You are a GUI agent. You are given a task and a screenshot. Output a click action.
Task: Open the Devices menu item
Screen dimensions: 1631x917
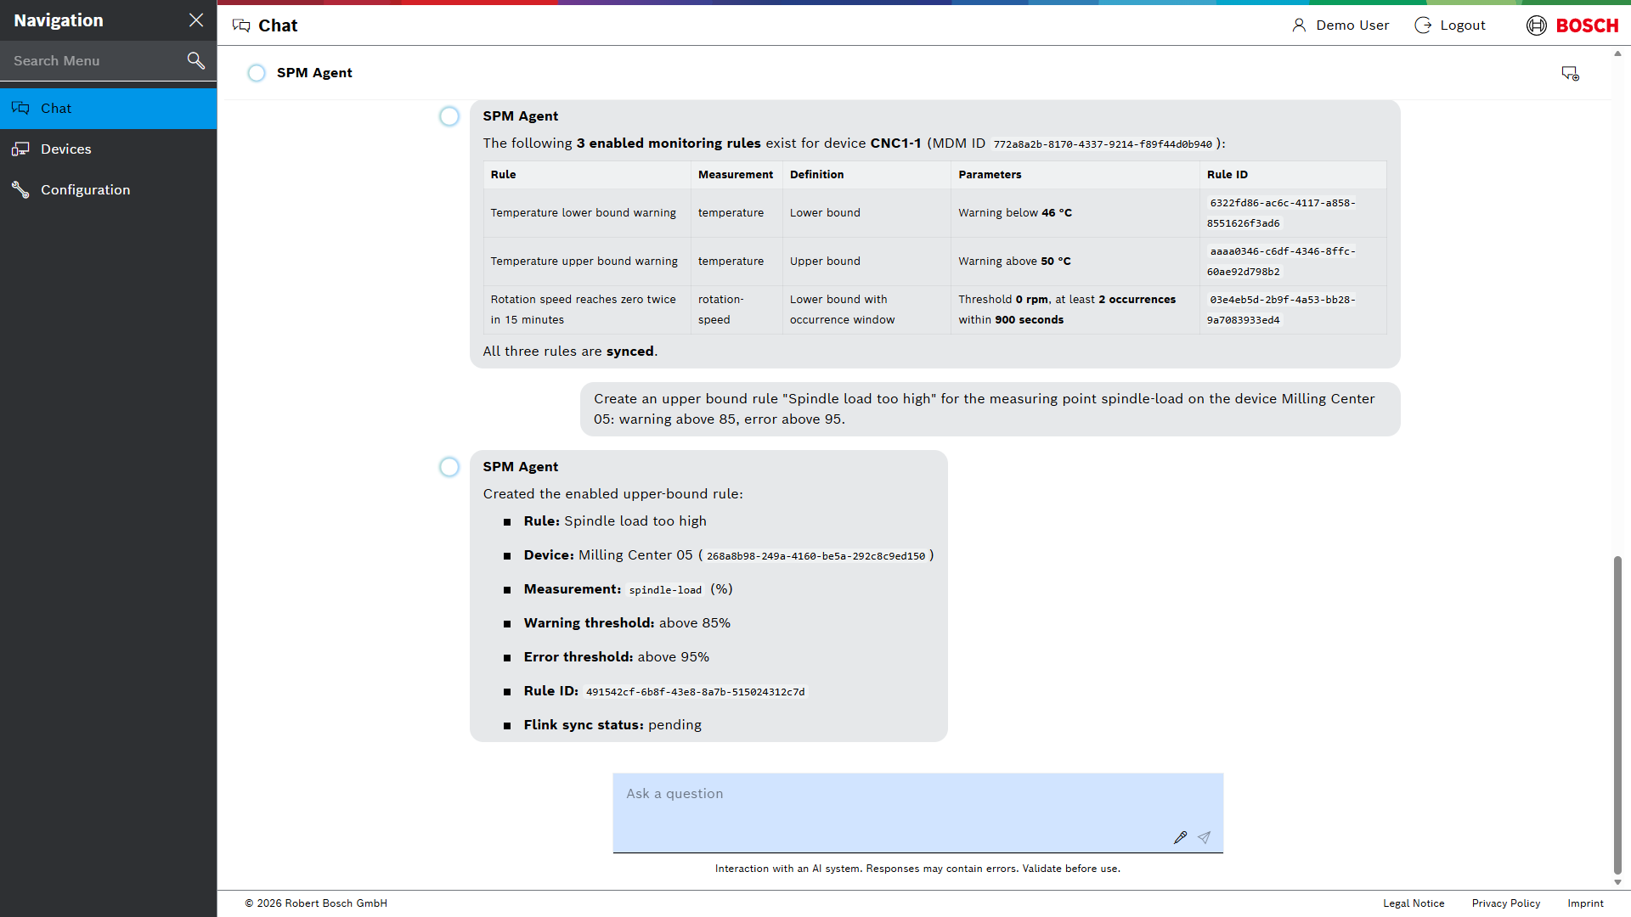tap(108, 149)
